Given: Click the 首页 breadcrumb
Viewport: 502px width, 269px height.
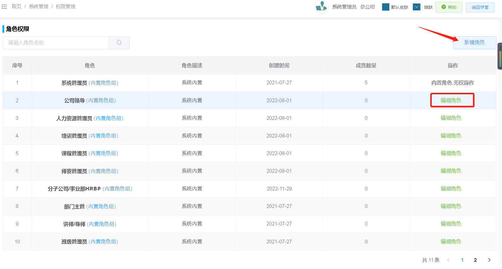Looking at the screenshot, I should (16, 6).
